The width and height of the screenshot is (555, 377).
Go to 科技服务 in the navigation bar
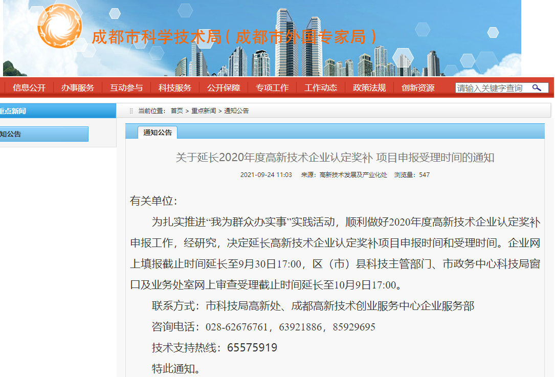[175, 88]
